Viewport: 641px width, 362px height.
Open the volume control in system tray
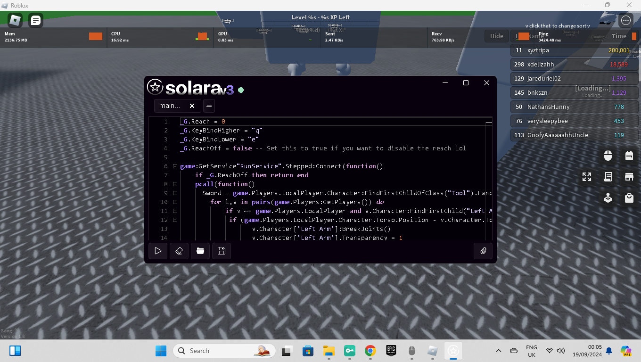pyautogui.click(x=561, y=351)
